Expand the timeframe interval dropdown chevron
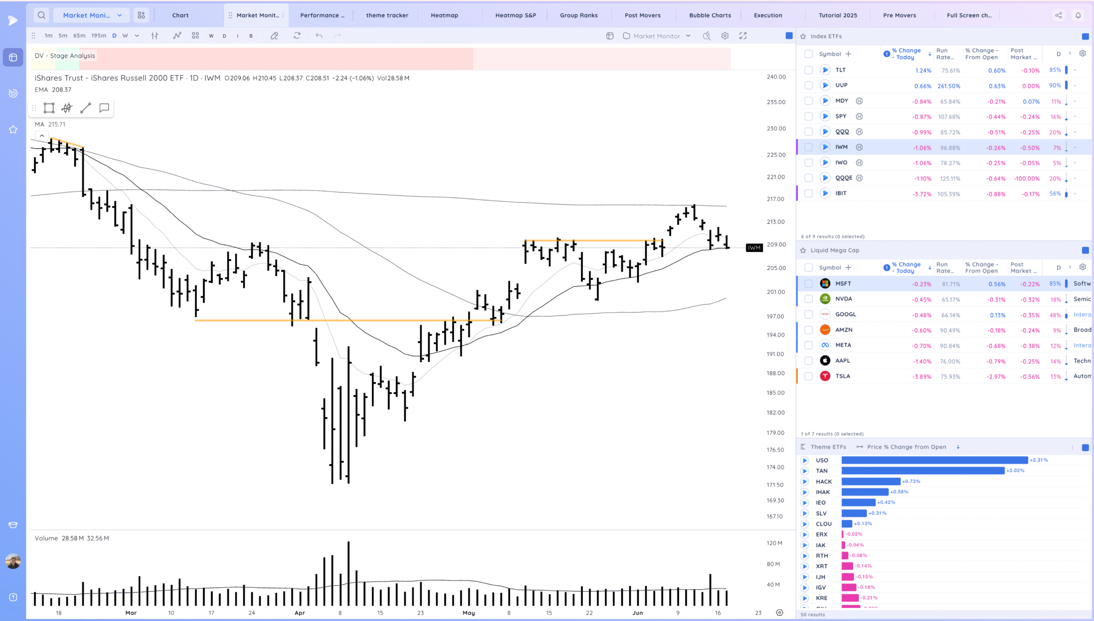 137,36
